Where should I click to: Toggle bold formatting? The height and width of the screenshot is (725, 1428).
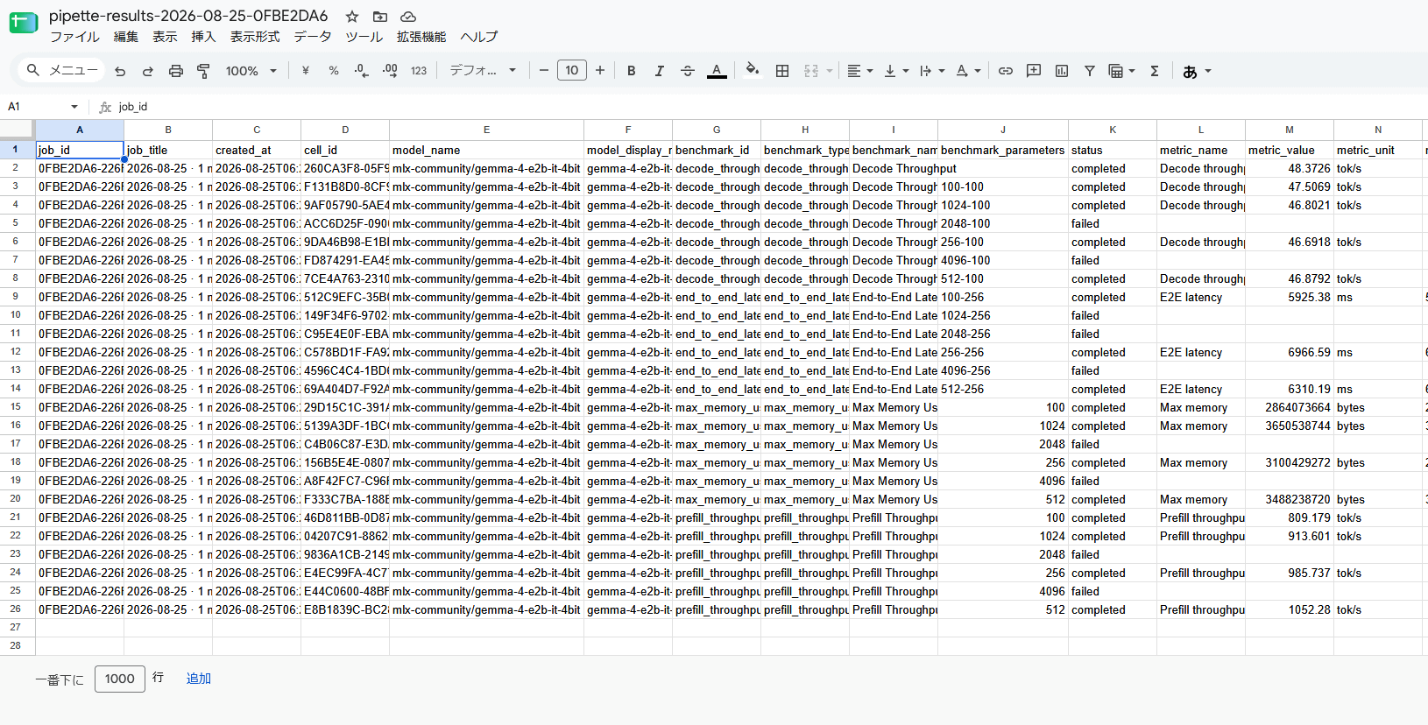coord(631,71)
